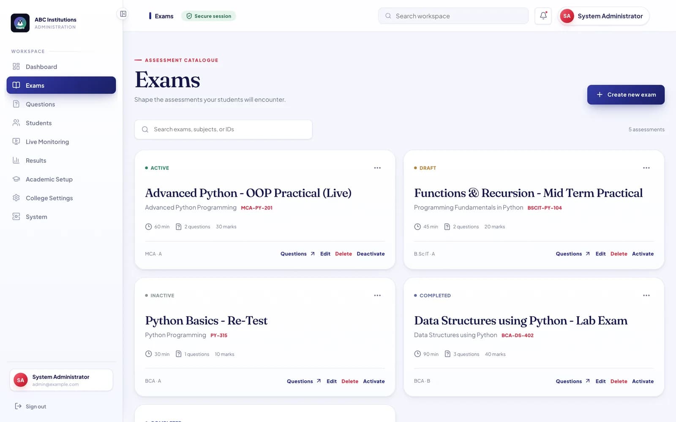676x422 pixels.
Task: Open Questions link for Data Structures Lab Exam
Action: (x=572, y=381)
